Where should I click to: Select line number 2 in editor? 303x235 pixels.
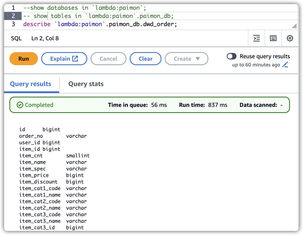13,16
